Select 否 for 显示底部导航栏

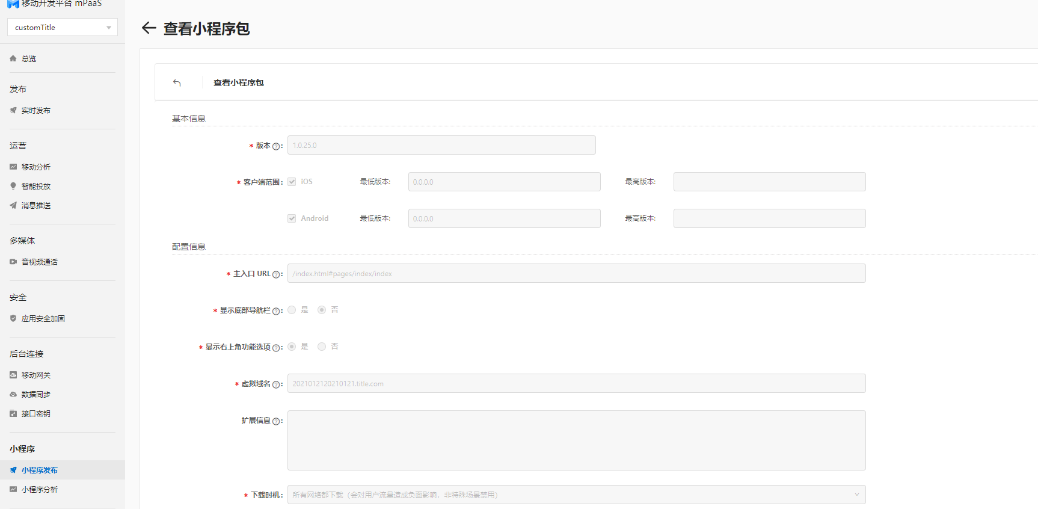pos(322,310)
